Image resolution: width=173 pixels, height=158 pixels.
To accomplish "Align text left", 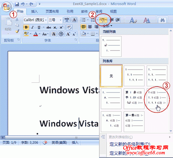I will coord(84,27).
